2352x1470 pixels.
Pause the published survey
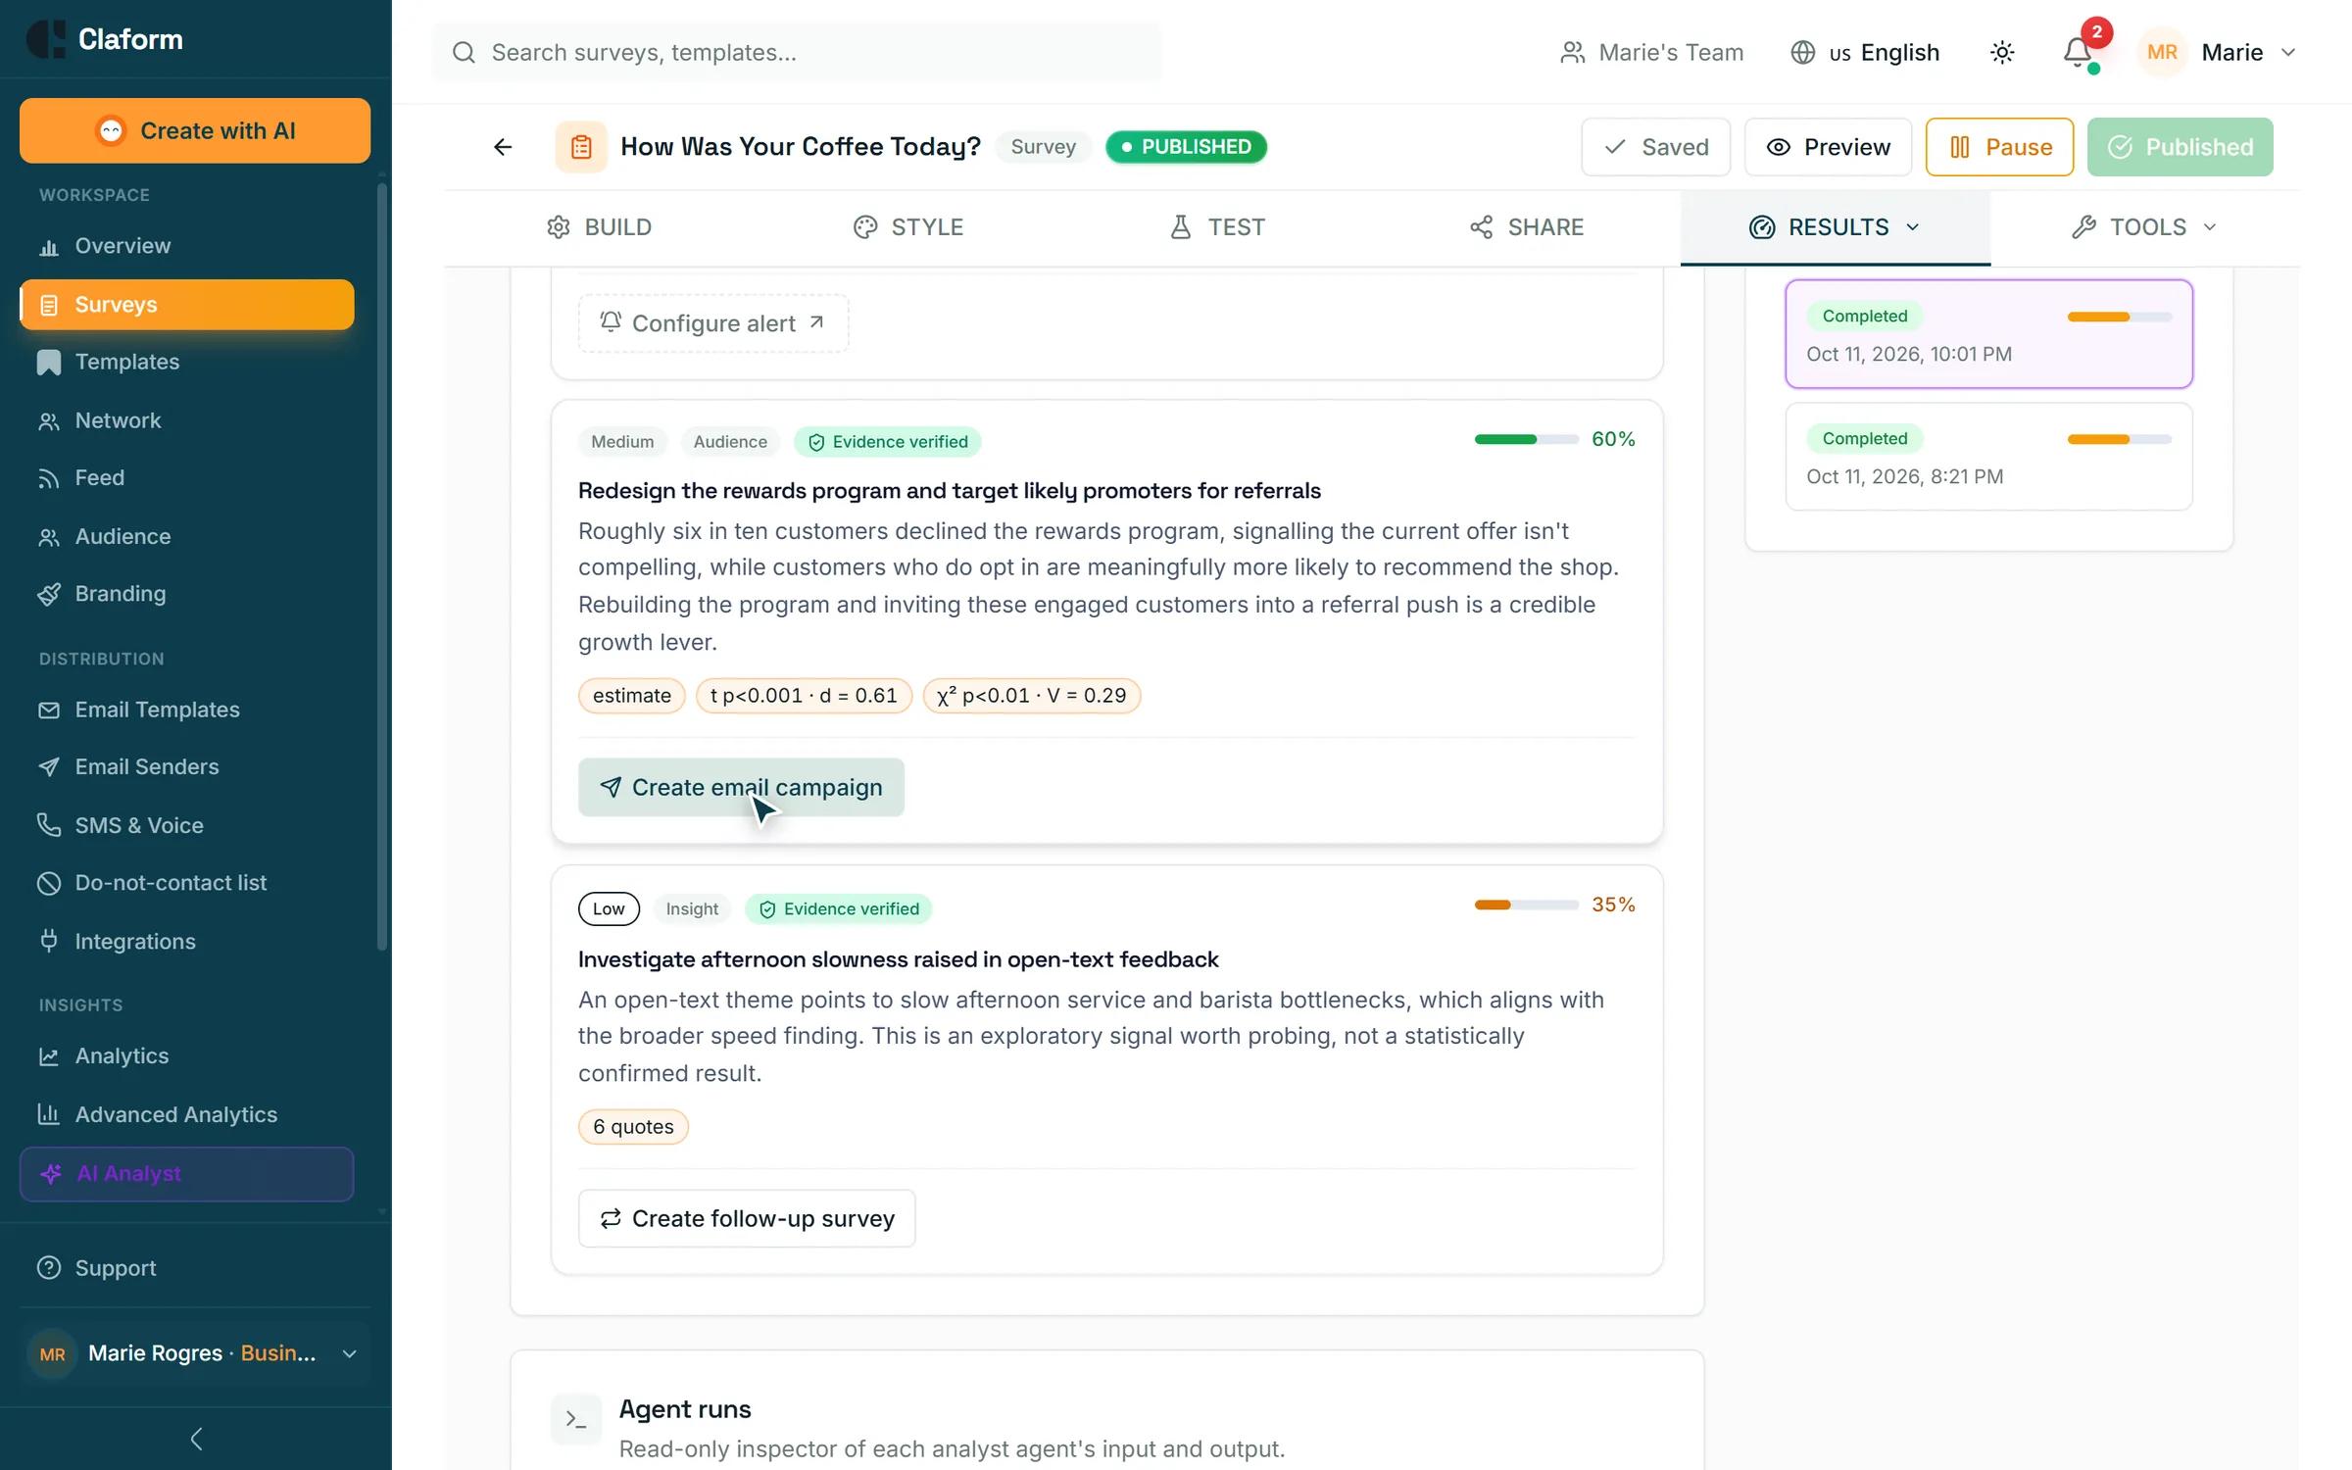click(1999, 147)
